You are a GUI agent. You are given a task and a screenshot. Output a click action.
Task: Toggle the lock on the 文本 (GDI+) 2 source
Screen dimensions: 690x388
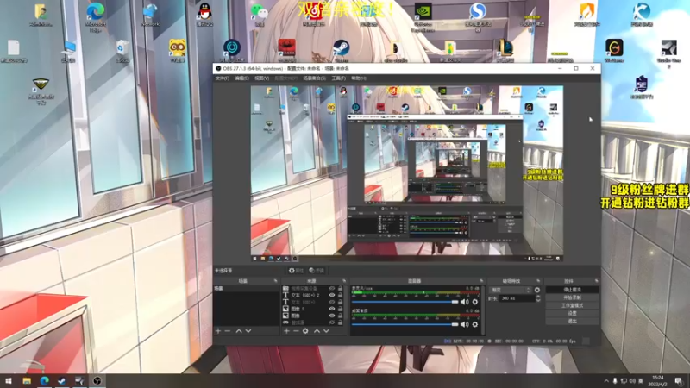340,295
